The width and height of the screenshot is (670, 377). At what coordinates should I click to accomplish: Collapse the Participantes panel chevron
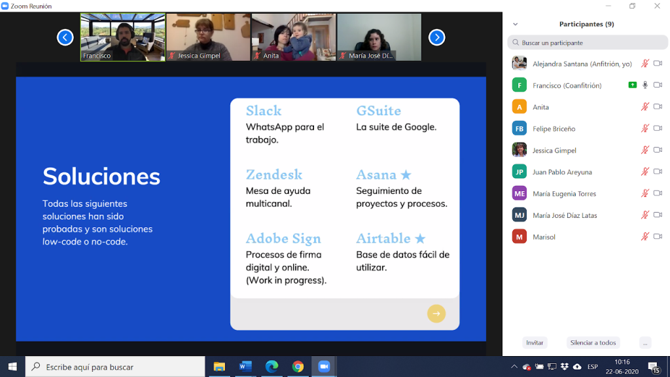coord(516,24)
